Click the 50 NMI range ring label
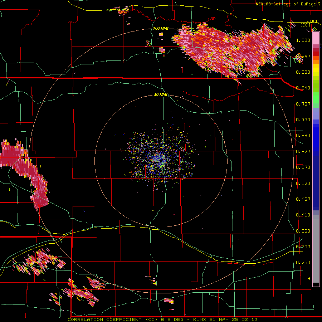The width and height of the screenshot is (322, 322). pyautogui.click(x=161, y=94)
